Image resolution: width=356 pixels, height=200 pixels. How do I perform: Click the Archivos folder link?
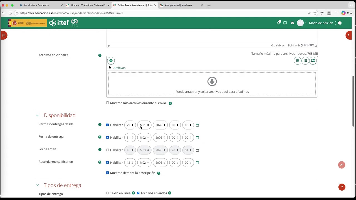(x=119, y=68)
